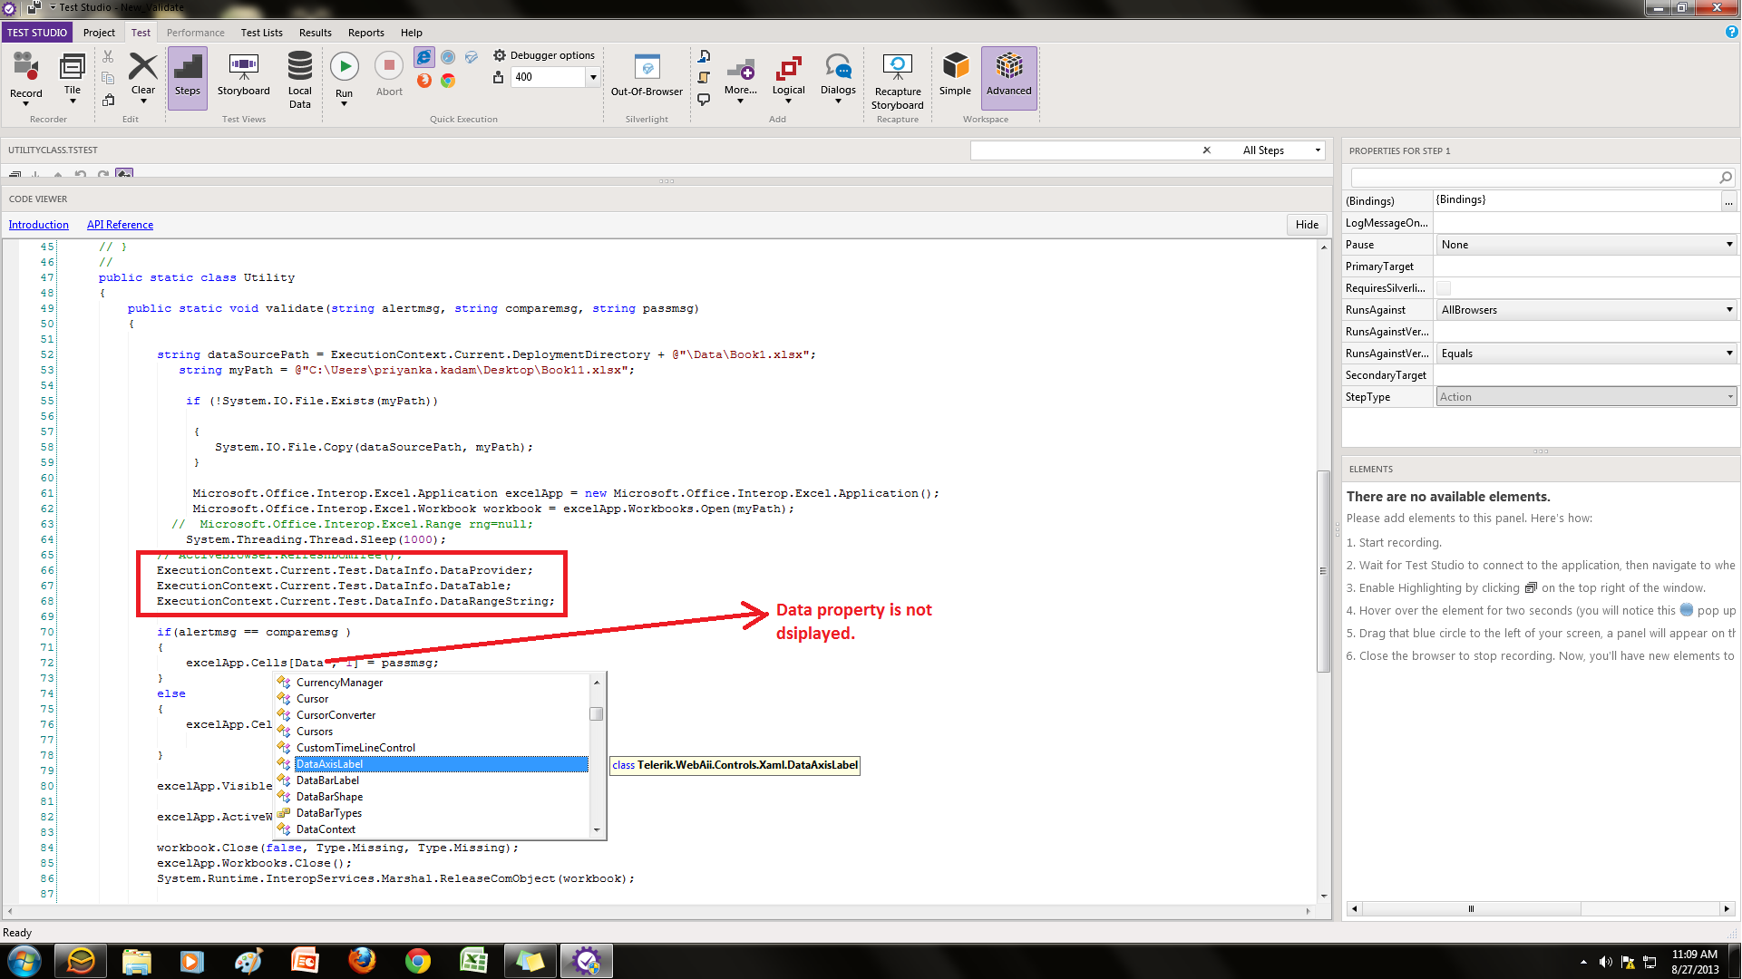
Task: Open the API Reference link
Action: coord(120,225)
